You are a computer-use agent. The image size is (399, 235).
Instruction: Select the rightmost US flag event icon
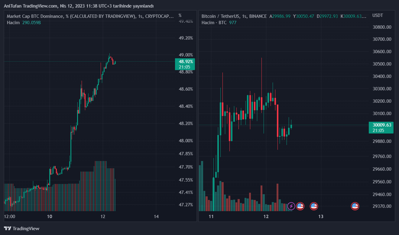pyautogui.click(x=355, y=206)
